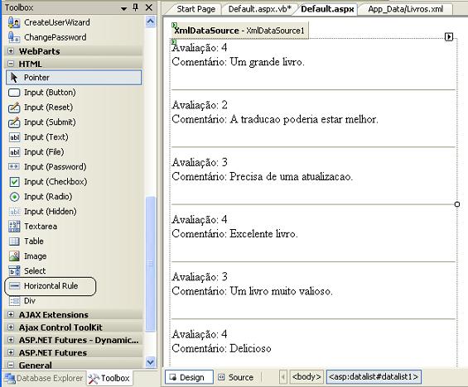Open the App_Data/Livros.xml tab

coord(405,9)
